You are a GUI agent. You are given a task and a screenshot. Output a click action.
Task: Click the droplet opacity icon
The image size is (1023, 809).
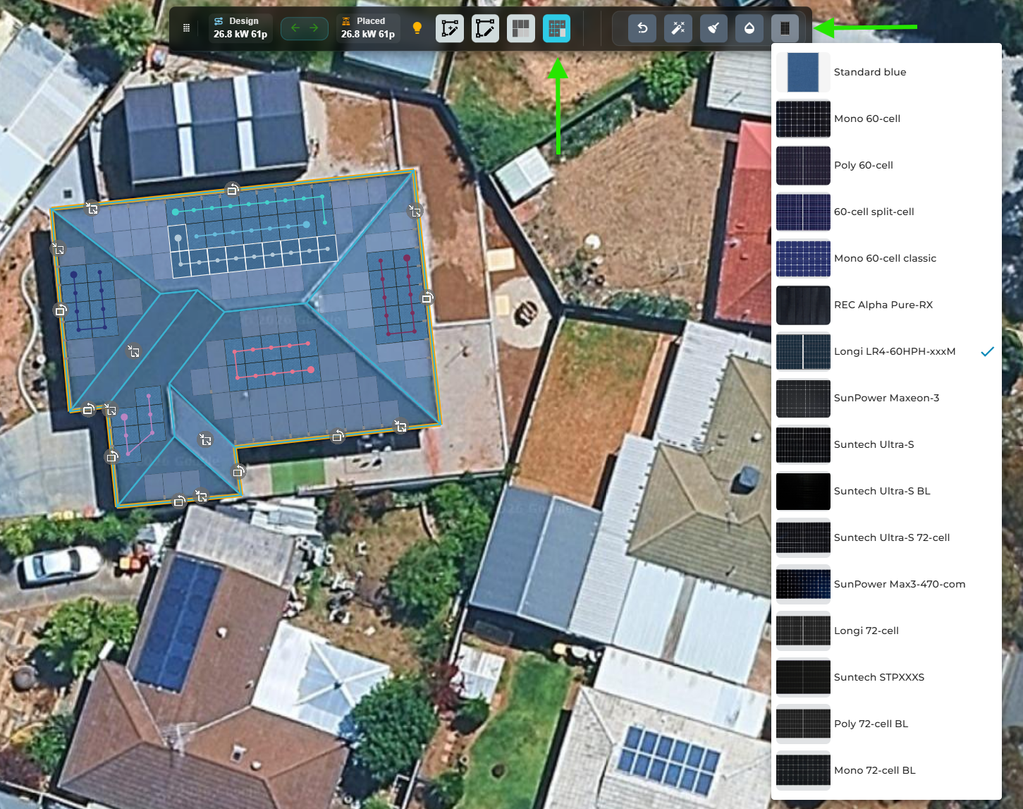[x=749, y=28]
